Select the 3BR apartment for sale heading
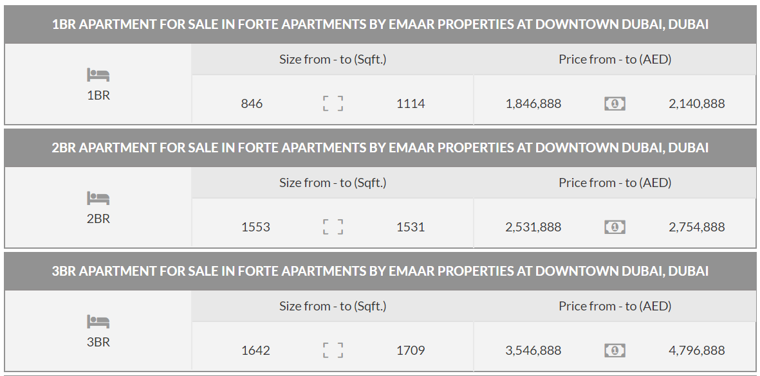Viewport: 760px width, 376px height. click(380, 271)
